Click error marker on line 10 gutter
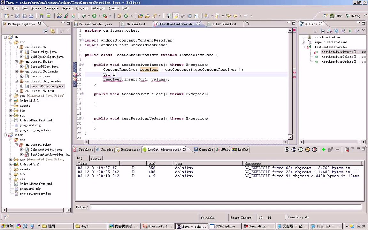 pyautogui.click(x=75, y=74)
